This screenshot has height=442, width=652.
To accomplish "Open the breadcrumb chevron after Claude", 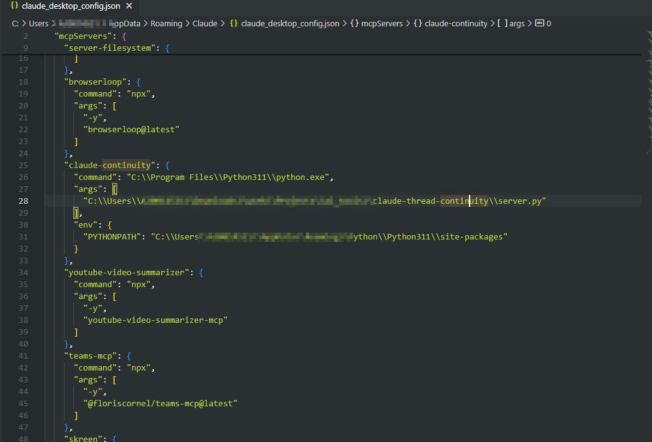I will click(x=223, y=23).
